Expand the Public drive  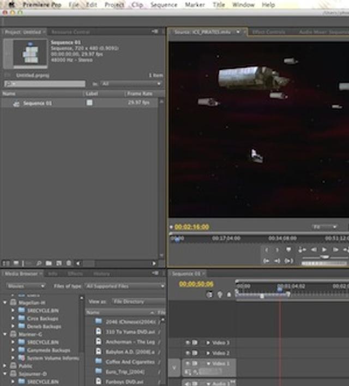click(5, 366)
